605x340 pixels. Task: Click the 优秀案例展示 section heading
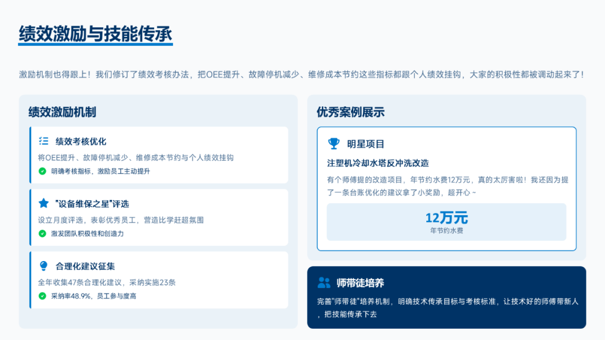click(x=351, y=112)
